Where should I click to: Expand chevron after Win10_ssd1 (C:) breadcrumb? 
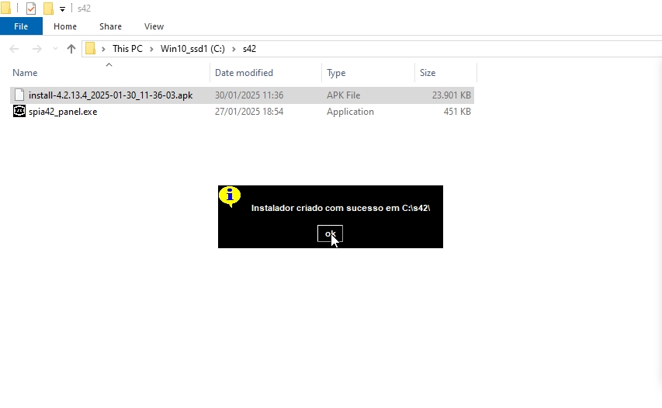click(x=234, y=50)
